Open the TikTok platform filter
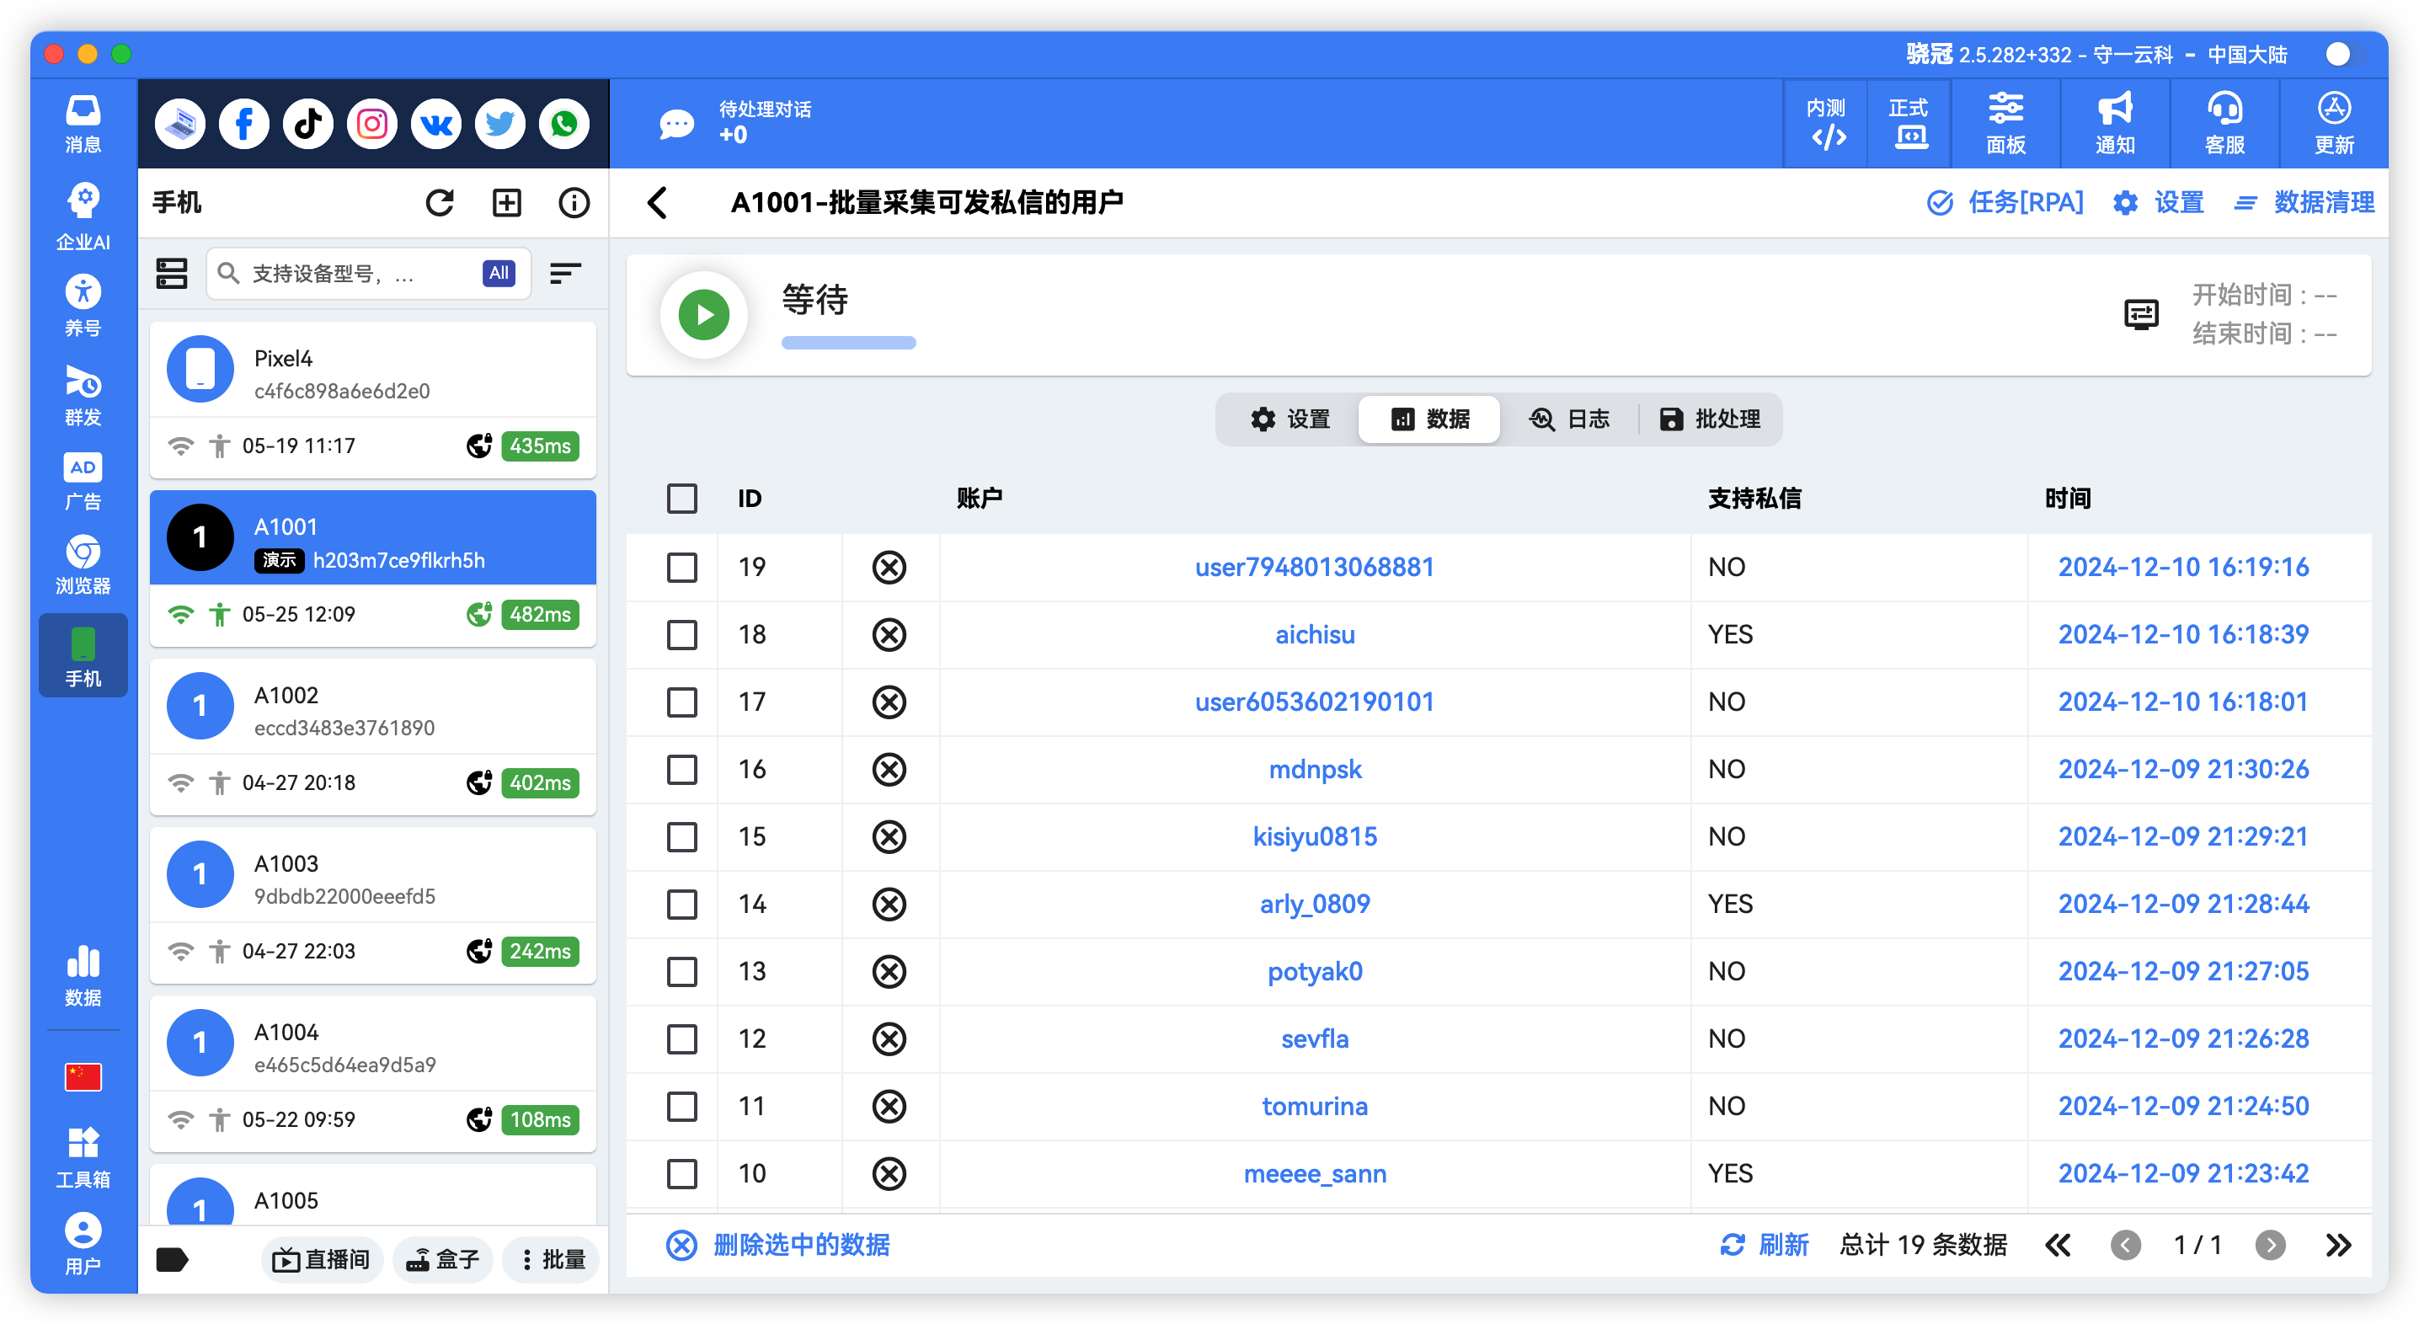 (x=307, y=123)
